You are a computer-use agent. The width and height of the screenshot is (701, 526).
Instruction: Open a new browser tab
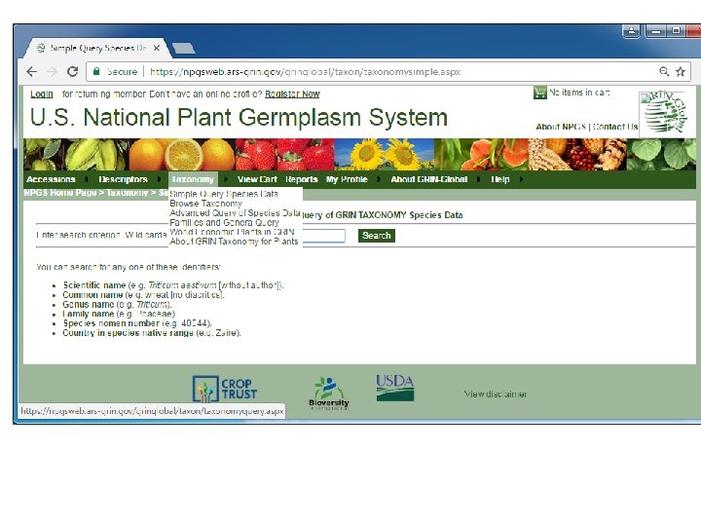click(x=183, y=48)
